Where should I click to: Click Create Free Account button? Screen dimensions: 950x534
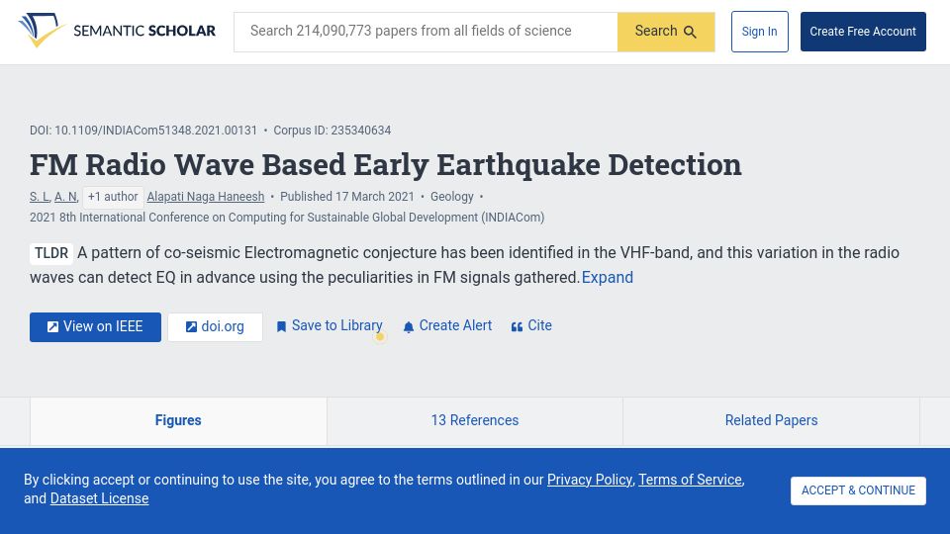(863, 32)
